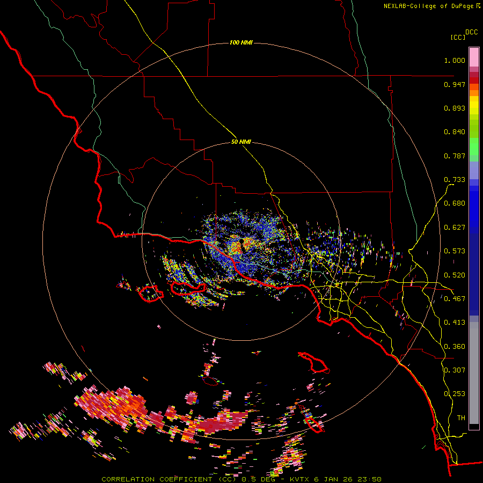The width and height of the screenshot is (483, 483).
Task: Click the 0.413 scale value
Action: (455, 323)
